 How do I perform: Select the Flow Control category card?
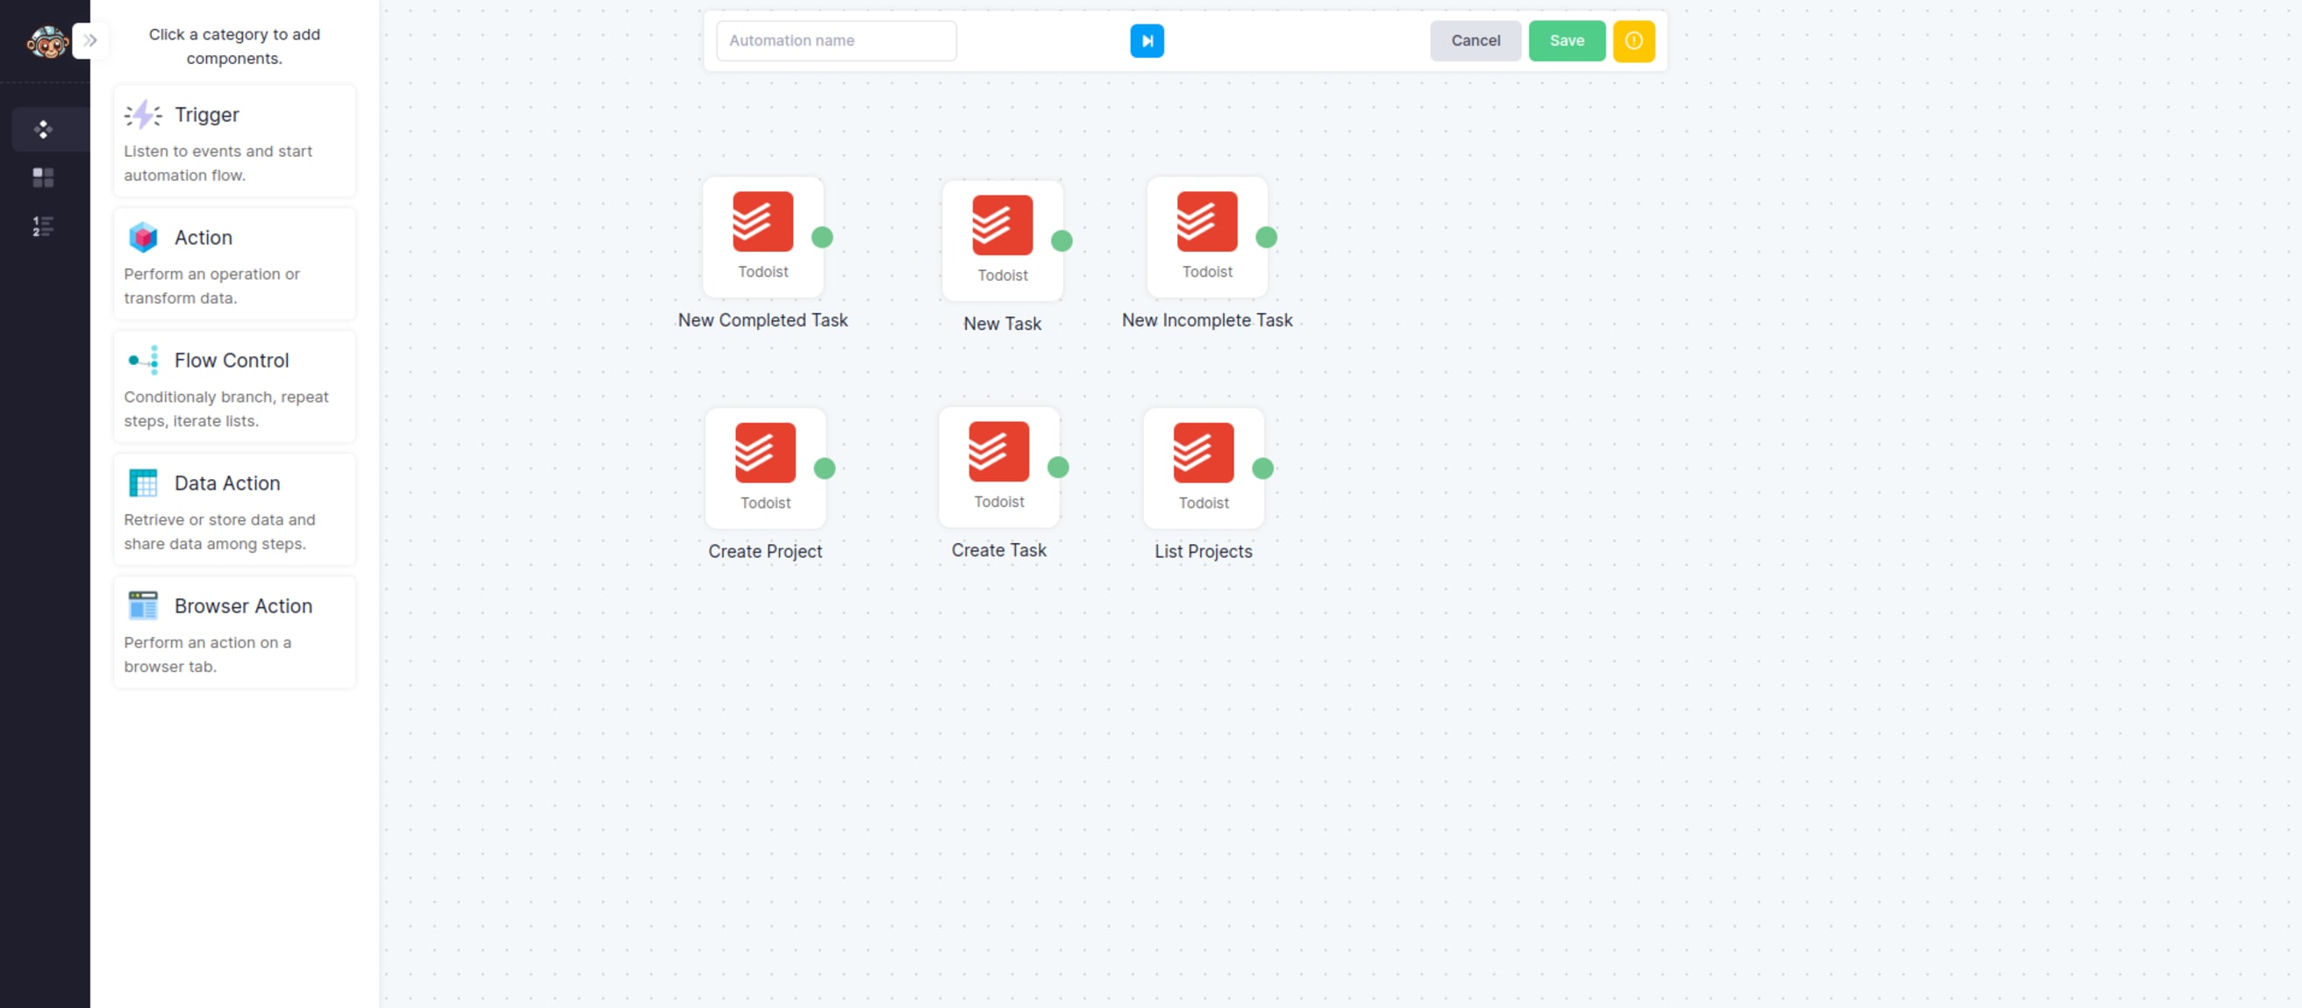pyautogui.click(x=234, y=387)
